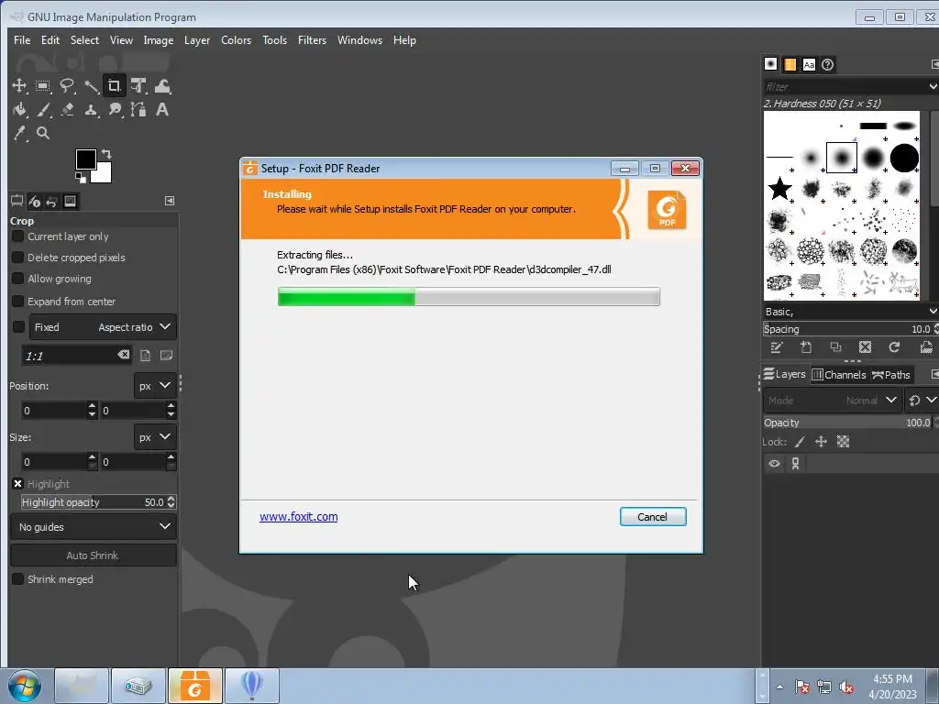Edit the selected brush icon
Screen dimensions: 939x704
pos(777,347)
